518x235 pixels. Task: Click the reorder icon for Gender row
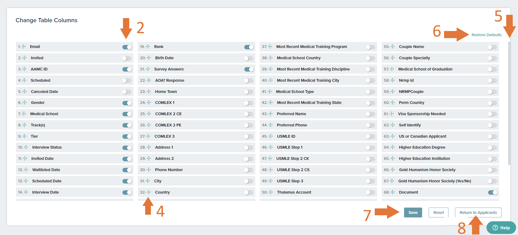click(24, 103)
